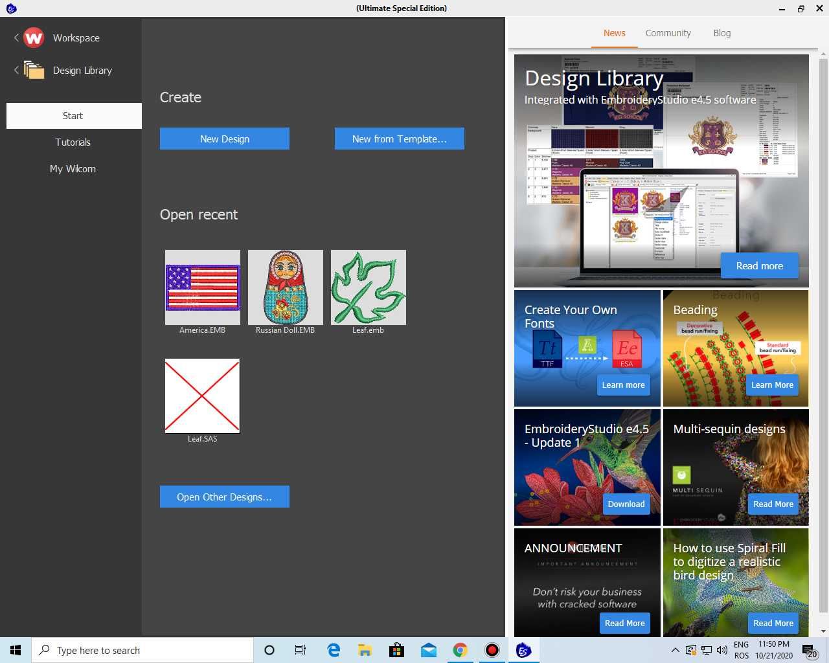The width and height of the screenshot is (829, 663).
Task: Launch Google Chrome from taskbar
Action: click(x=460, y=650)
